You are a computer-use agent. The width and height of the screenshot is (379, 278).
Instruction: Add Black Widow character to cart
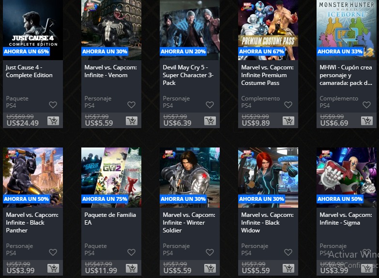click(x=288, y=268)
